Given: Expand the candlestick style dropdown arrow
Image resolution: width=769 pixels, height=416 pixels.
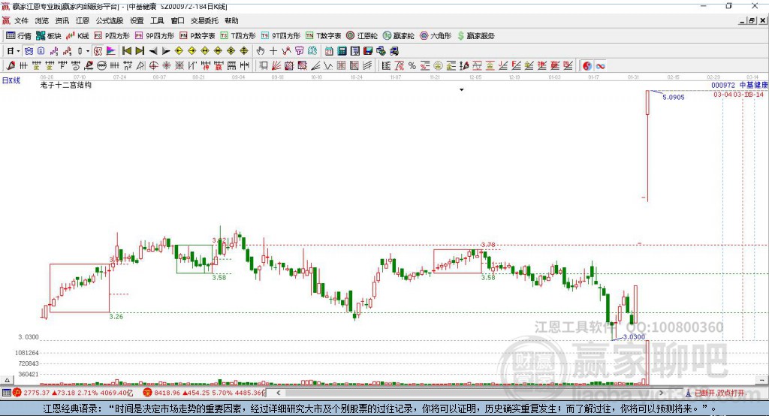Looking at the screenshot, I should 88,51.
